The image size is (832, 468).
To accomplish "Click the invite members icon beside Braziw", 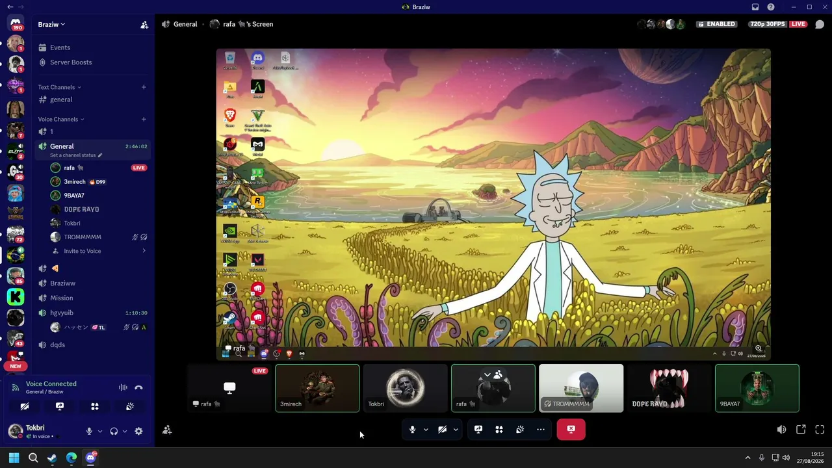I will tap(144, 25).
